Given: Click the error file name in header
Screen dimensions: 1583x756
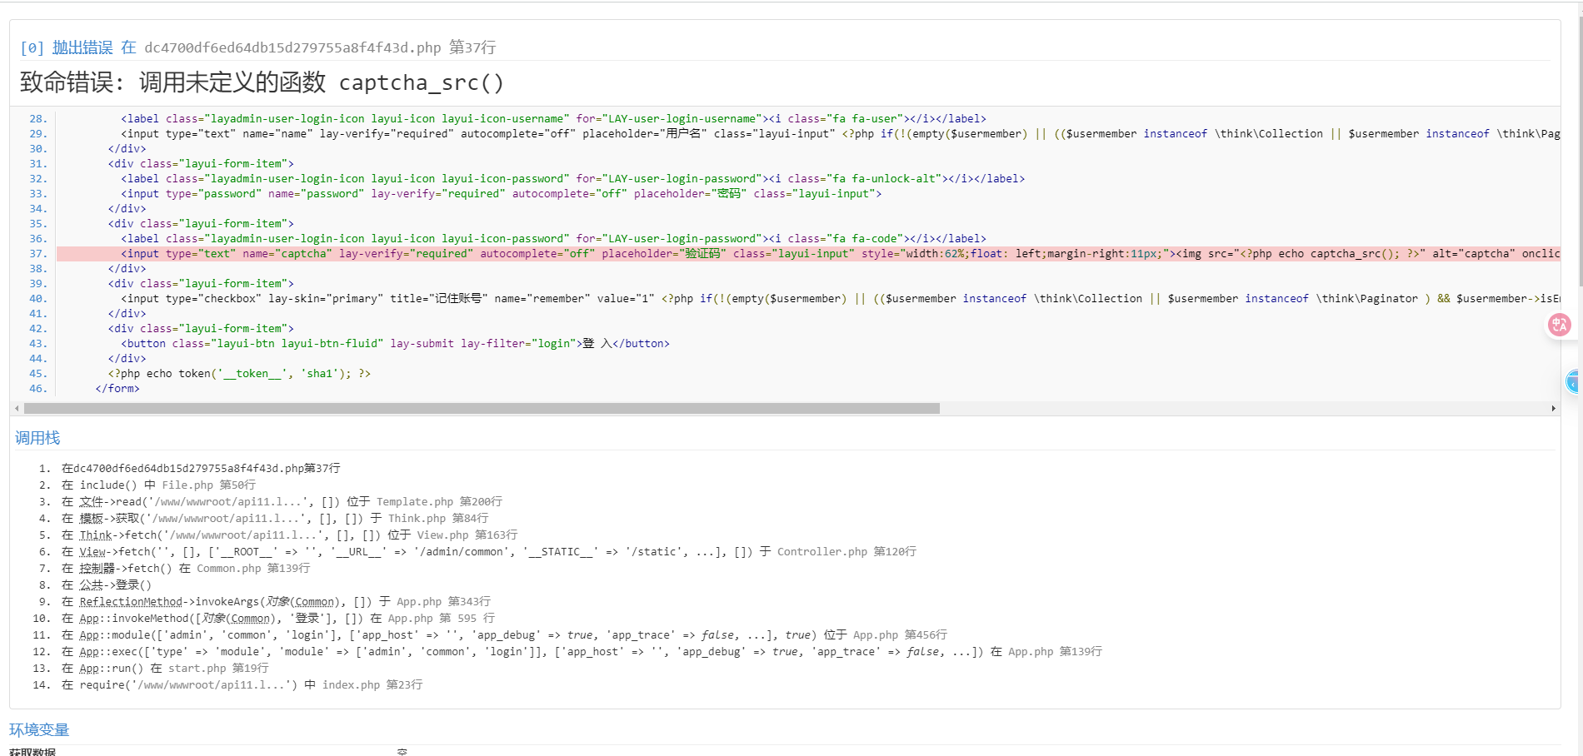Looking at the screenshot, I should click(292, 47).
